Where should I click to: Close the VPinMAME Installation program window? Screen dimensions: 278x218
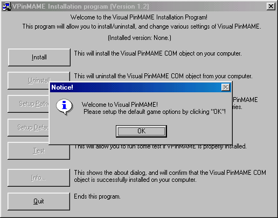click(271, 6)
